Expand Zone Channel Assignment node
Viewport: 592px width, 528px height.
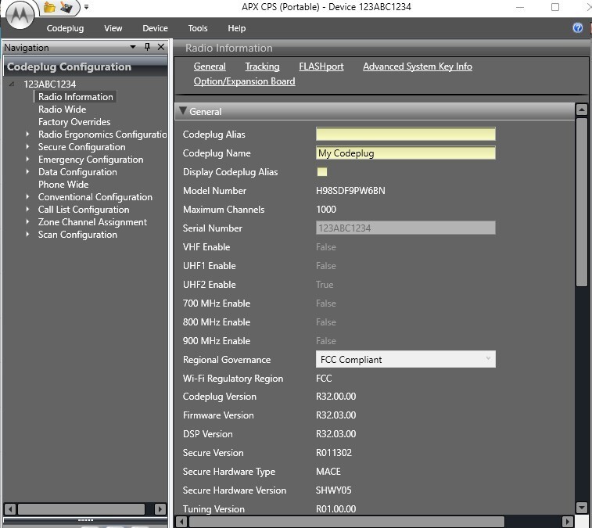[x=27, y=221]
